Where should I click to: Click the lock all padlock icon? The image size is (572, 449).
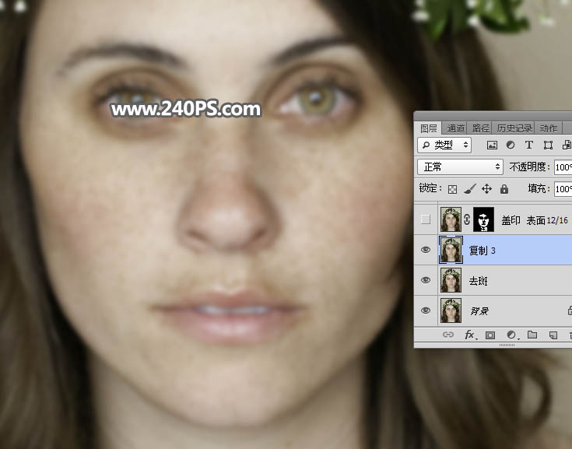point(504,188)
